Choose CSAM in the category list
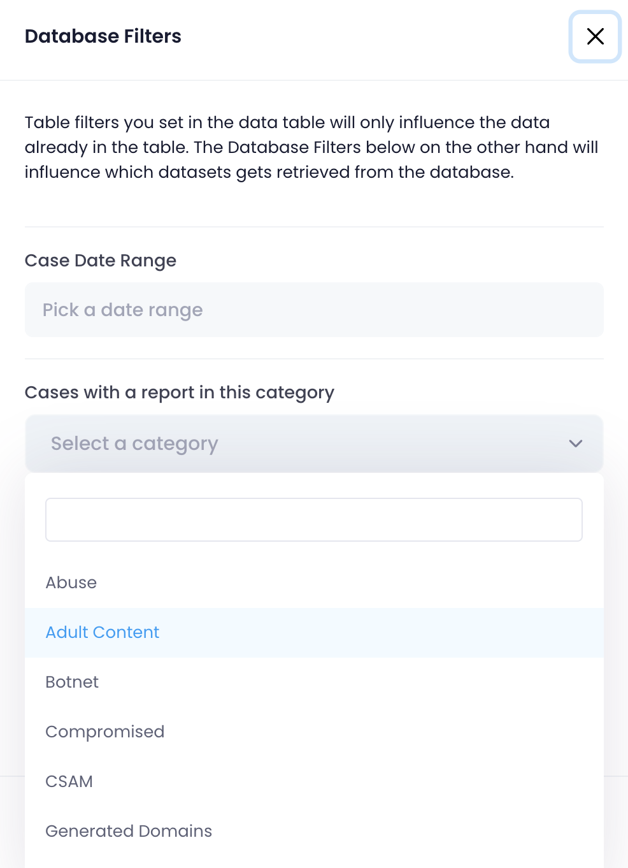This screenshot has width=628, height=868. pyautogui.click(x=69, y=781)
